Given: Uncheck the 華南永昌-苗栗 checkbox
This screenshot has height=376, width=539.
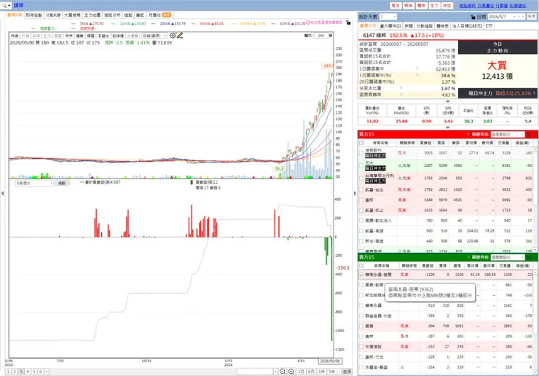Looking at the screenshot, I should click(x=361, y=275).
